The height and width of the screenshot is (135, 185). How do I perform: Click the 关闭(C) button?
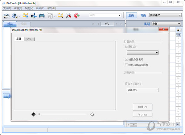[x=142, y=115]
